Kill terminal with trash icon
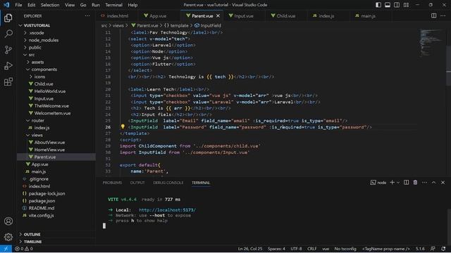 pyautogui.click(x=415, y=183)
